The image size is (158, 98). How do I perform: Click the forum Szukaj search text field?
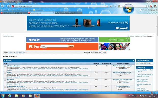(54, 46)
